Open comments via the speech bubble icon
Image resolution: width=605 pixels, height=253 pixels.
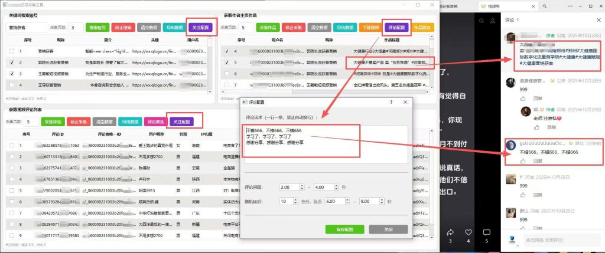tap(487, 232)
